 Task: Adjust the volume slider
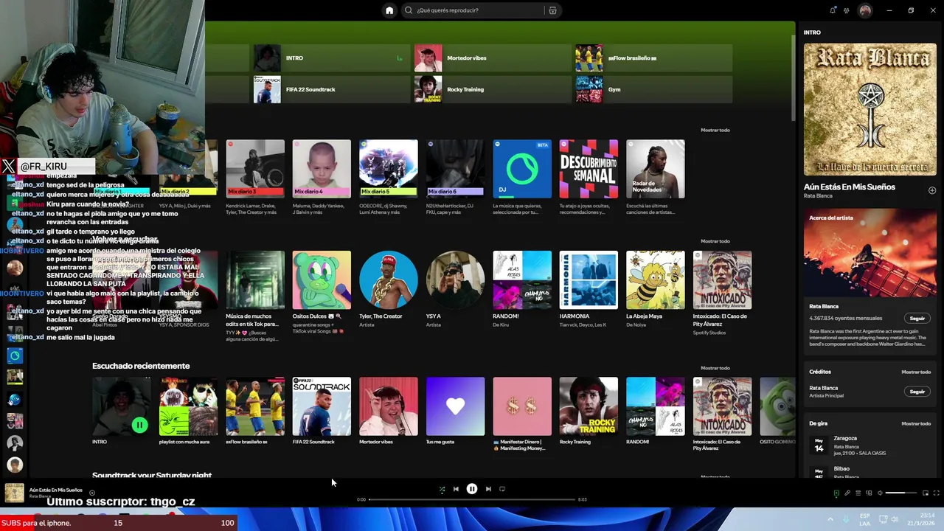tap(900, 493)
